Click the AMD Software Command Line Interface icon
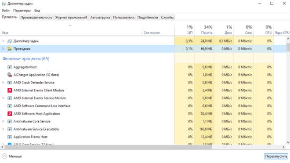Image resolution: width=290 pixels, height=163 pixels. pyautogui.click(x=10, y=106)
